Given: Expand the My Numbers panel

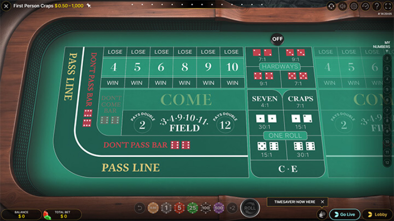Looking at the screenshot, I should pos(388,51).
